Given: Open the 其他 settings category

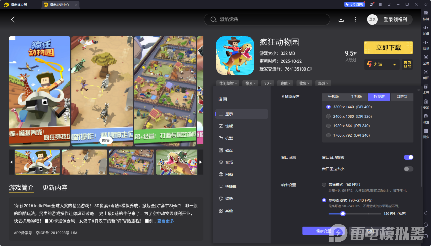Looking at the screenshot, I should (242, 211).
